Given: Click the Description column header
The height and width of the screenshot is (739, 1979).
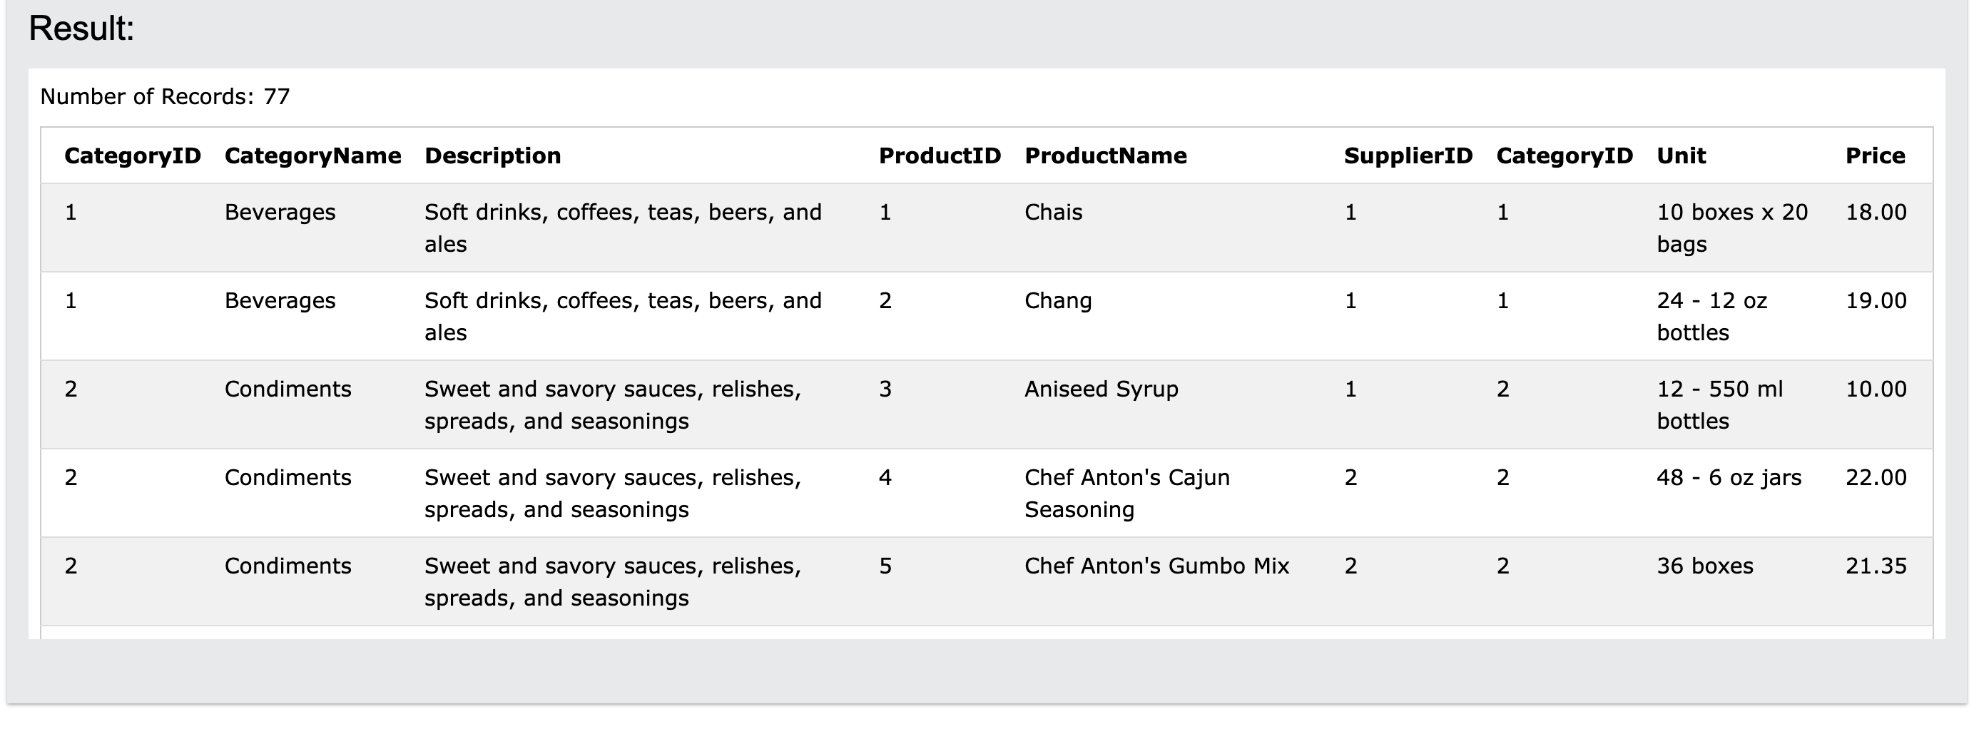Looking at the screenshot, I should 492,156.
